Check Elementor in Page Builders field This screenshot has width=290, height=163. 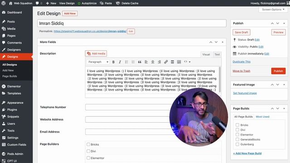(88, 158)
